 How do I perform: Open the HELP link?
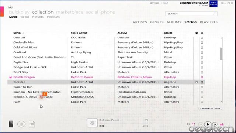[166, 3]
